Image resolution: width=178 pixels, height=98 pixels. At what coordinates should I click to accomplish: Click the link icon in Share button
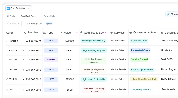(x=168, y=14)
